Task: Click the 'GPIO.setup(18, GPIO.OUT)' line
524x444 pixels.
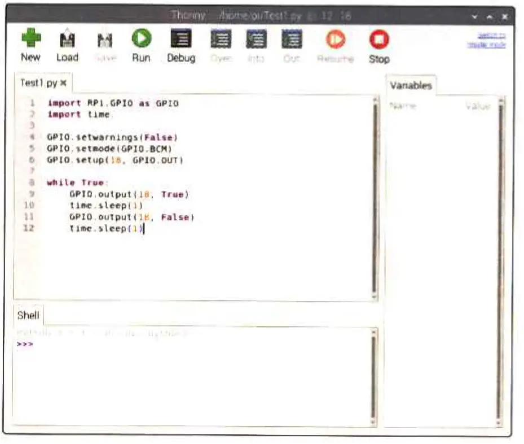Action: [x=115, y=160]
